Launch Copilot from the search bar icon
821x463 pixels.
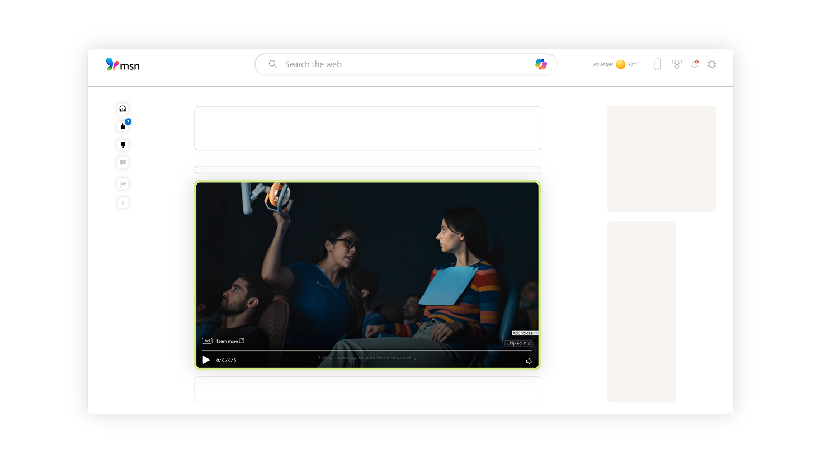click(540, 64)
